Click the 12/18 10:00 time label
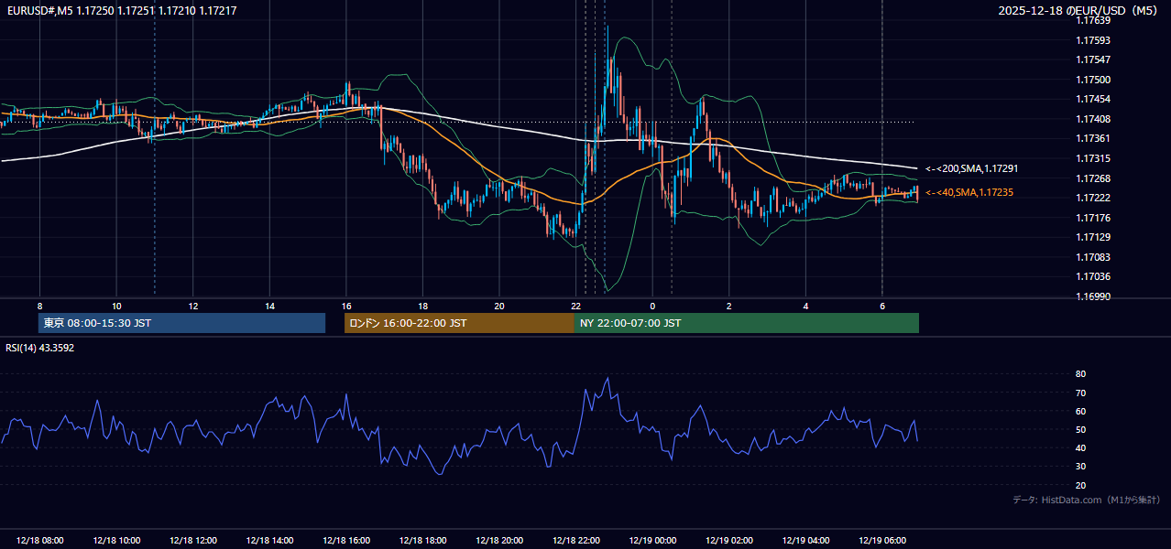The height and width of the screenshot is (549, 1171). coord(116,541)
